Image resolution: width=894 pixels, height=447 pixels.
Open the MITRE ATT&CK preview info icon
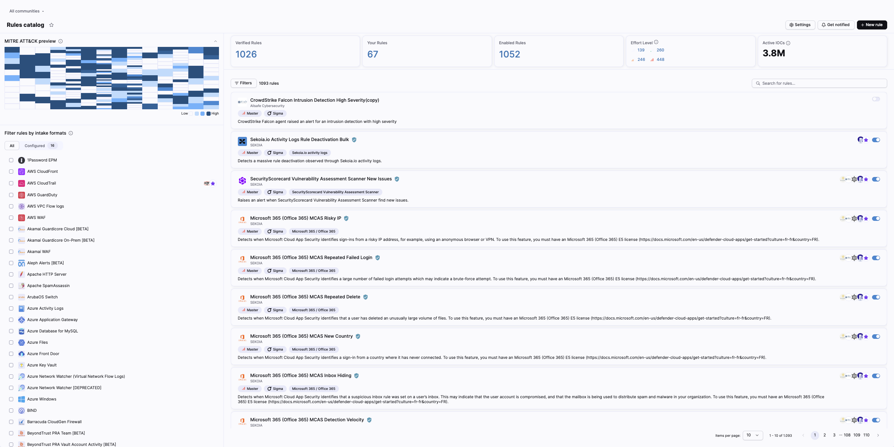(x=61, y=41)
